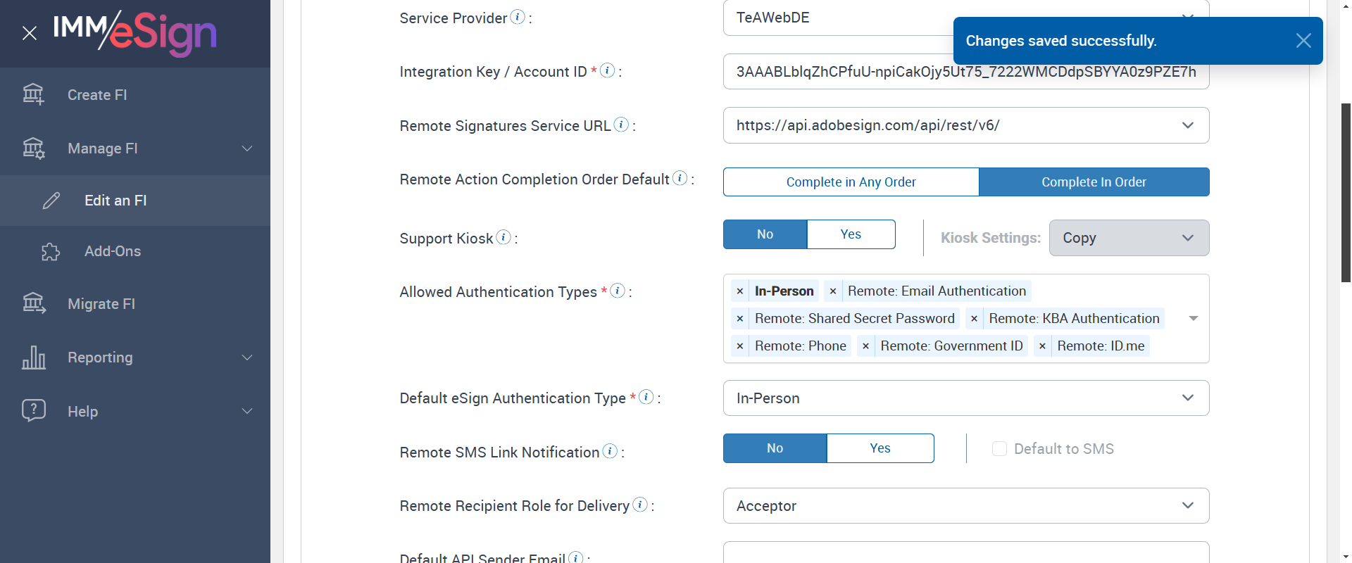Select Complete in Any Order option
1352x563 pixels.
point(851,182)
